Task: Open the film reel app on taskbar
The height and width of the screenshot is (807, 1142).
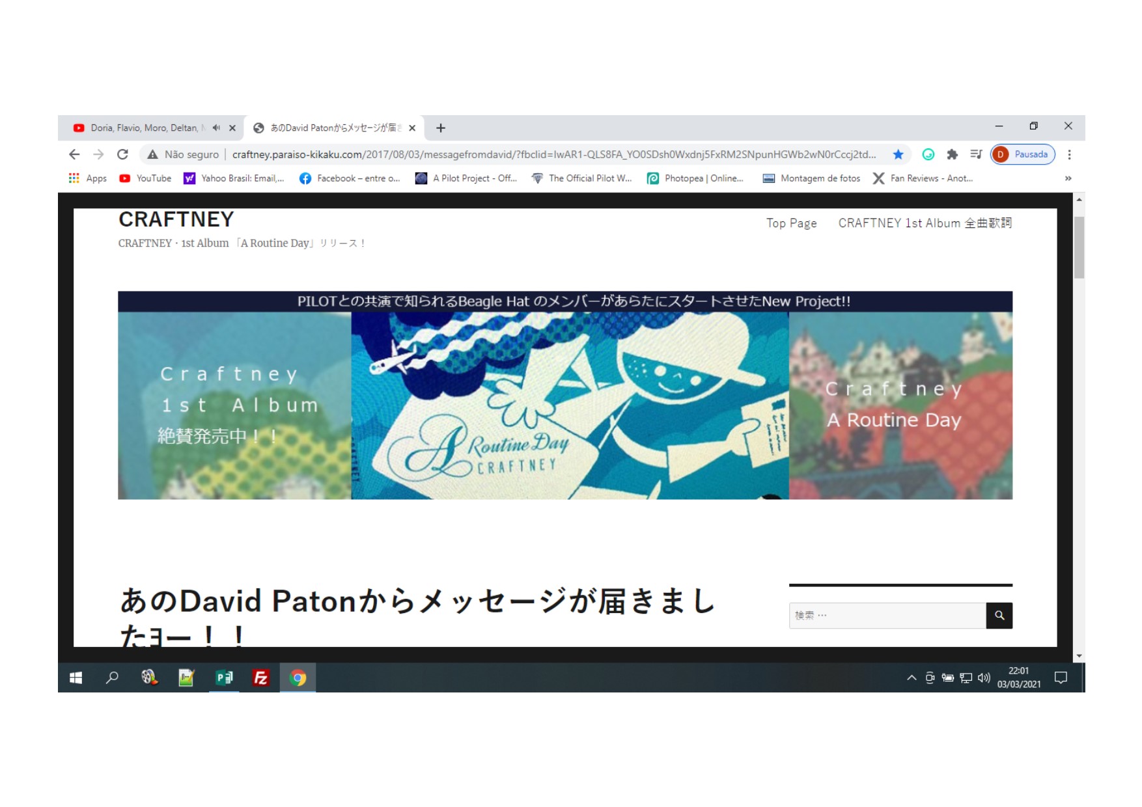Action: click(x=149, y=678)
